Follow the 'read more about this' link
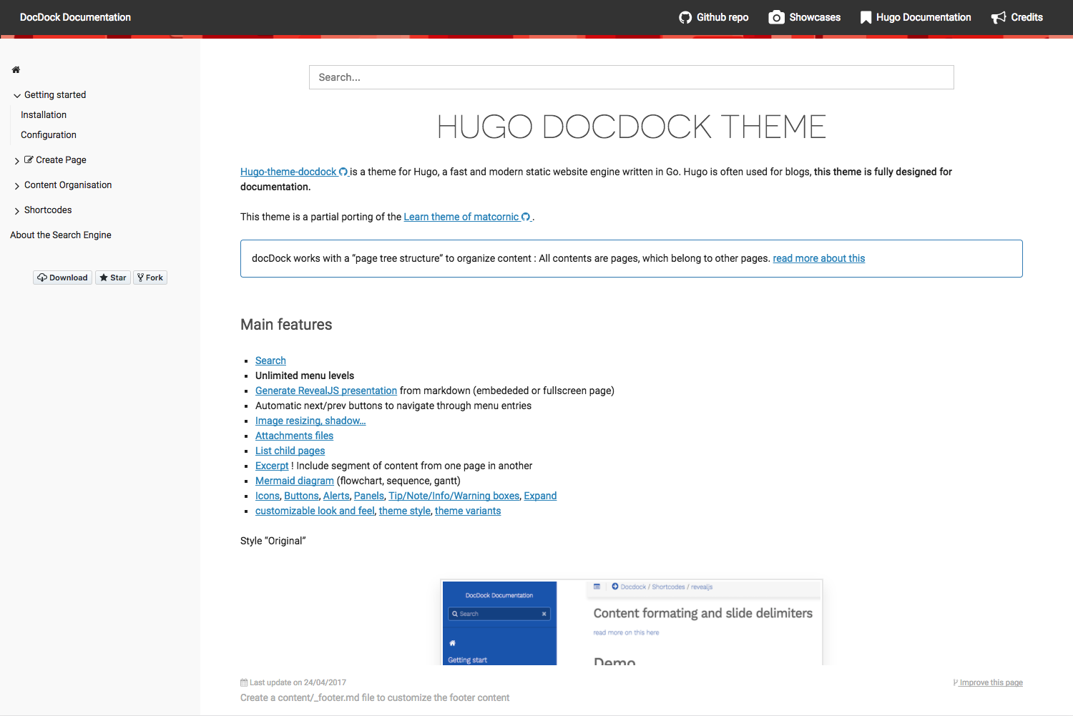Image resolution: width=1073 pixels, height=716 pixels. click(818, 259)
